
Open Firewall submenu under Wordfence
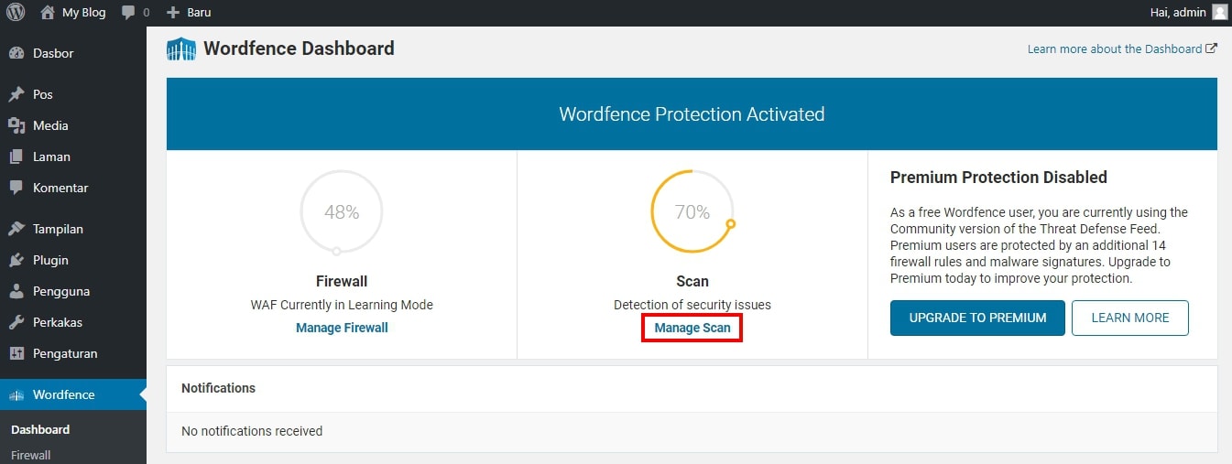[30, 455]
